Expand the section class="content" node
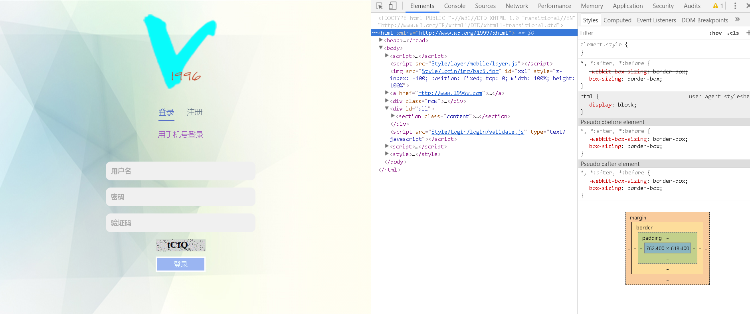Image resolution: width=750 pixels, height=314 pixels. click(393, 116)
